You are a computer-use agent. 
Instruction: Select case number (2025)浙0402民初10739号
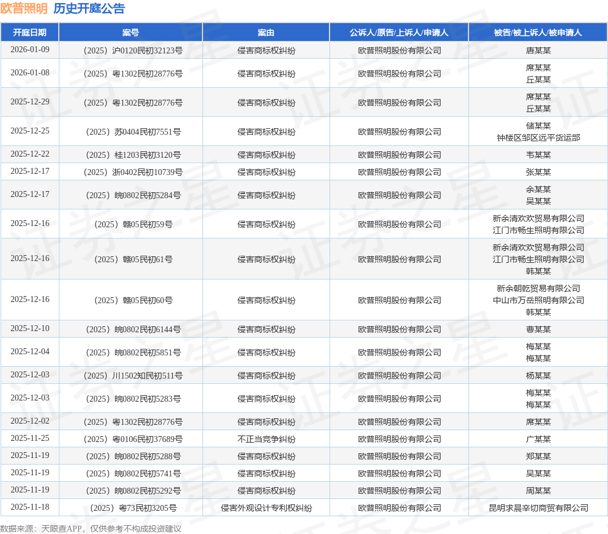pos(133,172)
